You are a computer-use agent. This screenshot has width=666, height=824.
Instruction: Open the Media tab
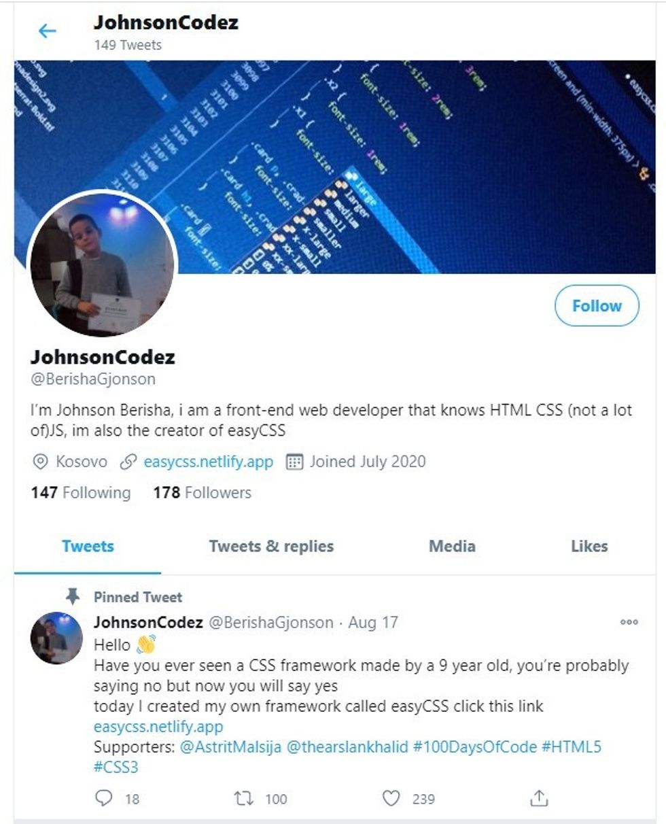(x=452, y=546)
